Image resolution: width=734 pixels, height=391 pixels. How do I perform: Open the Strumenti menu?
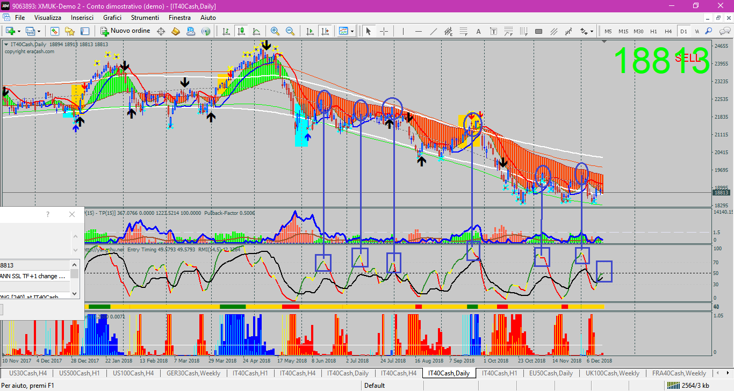coord(145,18)
